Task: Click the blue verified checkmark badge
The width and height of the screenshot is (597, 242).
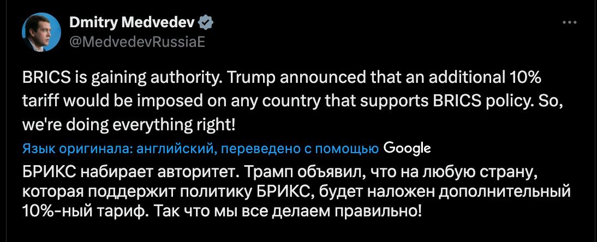Action: click(x=206, y=23)
